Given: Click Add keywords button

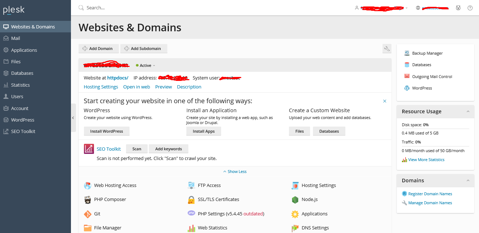Looking at the screenshot, I should [x=169, y=149].
